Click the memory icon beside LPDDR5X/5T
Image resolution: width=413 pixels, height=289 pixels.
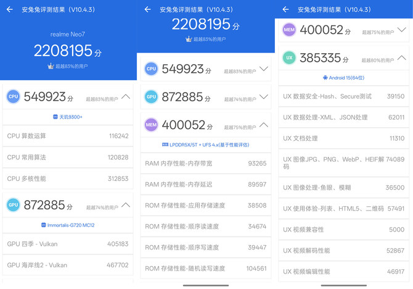coord(165,144)
